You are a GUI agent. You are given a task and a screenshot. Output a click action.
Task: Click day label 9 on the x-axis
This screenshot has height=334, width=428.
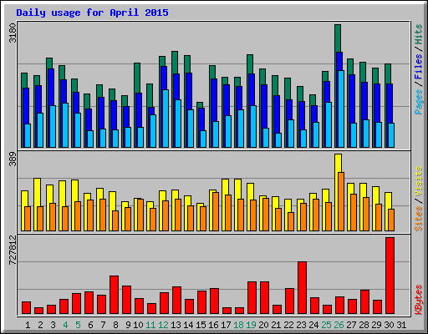click(128, 325)
